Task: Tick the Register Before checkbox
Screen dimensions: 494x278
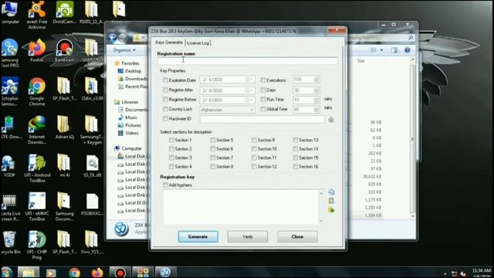Action: (x=165, y=100)
